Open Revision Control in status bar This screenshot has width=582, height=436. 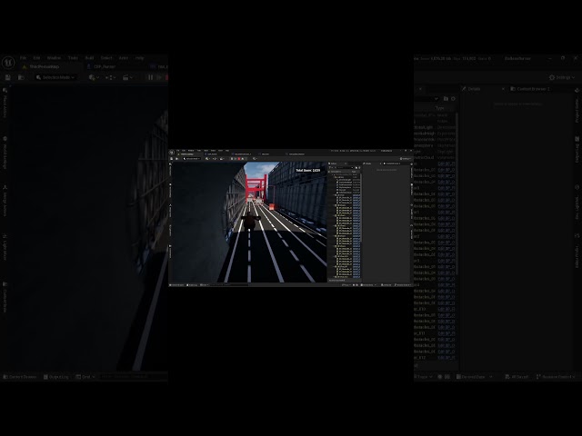point(556,377)
